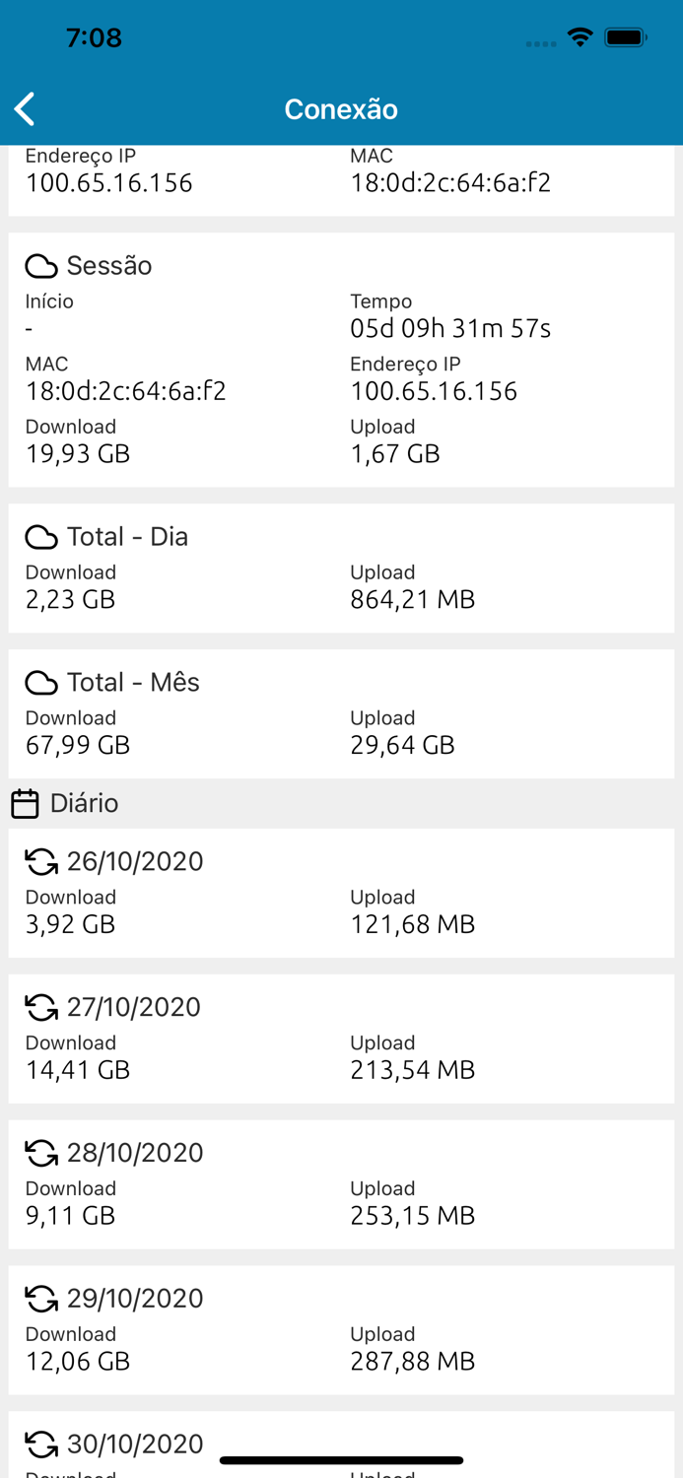Screen dimensions: 683x1478
Task: Tap the cloud icon beside Total - Mês
Action: click(x=41, y=683)
